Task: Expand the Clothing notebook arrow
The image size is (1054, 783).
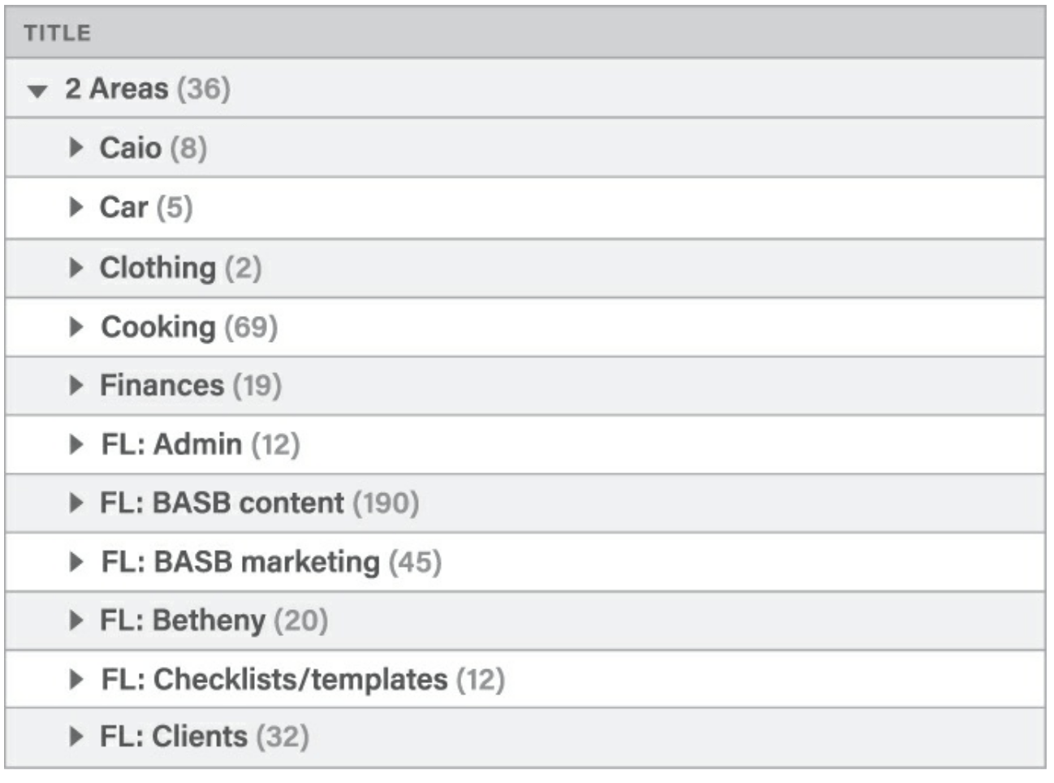Action: [x=76, y=267]
